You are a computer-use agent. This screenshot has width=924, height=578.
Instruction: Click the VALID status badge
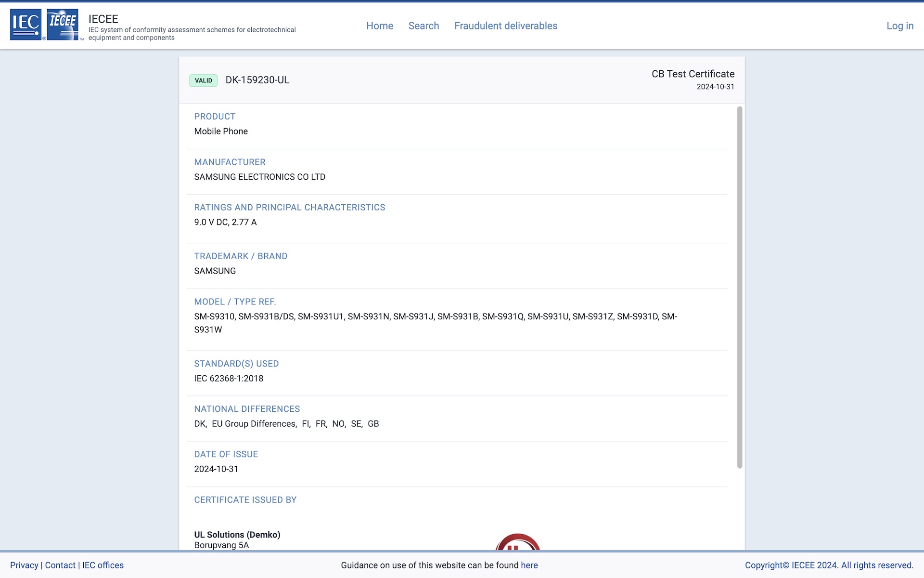click(x=204, y=80)
